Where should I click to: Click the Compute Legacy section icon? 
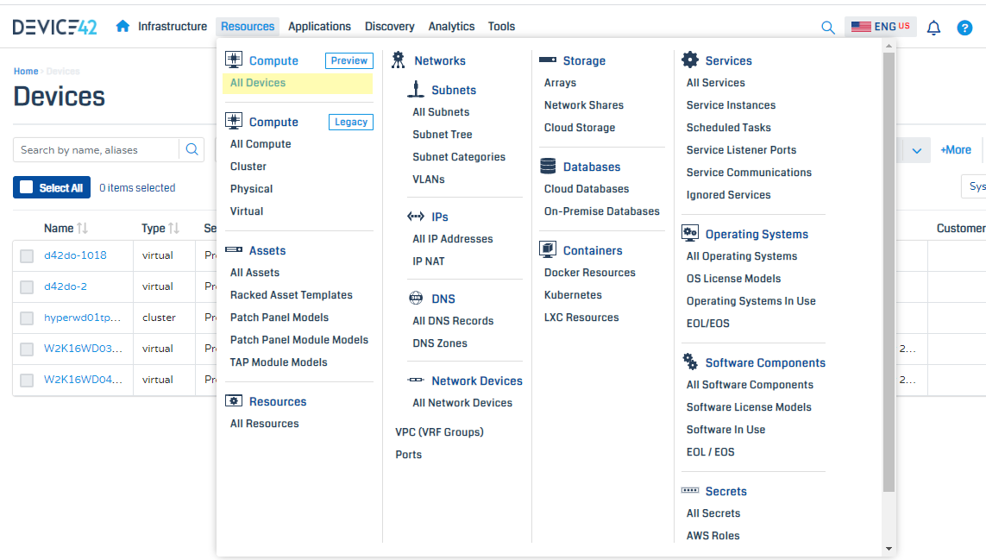click(234, 121)
